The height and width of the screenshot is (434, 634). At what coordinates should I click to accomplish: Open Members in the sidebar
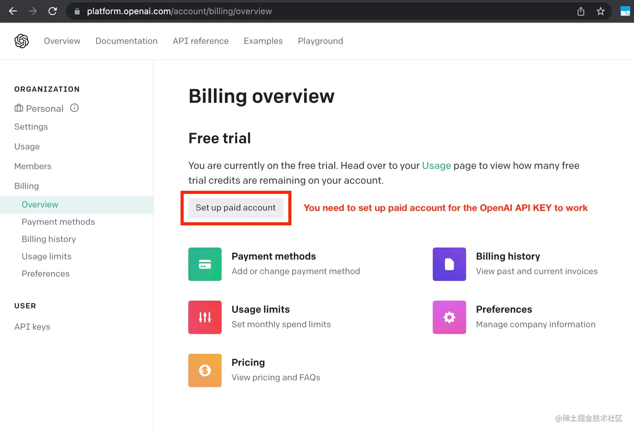tap(33, 166)
